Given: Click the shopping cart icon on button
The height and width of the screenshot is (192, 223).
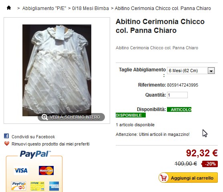Looking at the screenshot, I should (x=164, y=178).
